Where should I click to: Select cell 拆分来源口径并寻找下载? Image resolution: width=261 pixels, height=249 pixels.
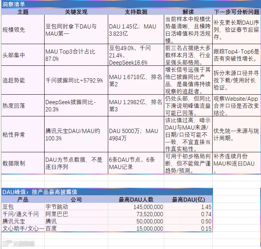pos(237,80)
